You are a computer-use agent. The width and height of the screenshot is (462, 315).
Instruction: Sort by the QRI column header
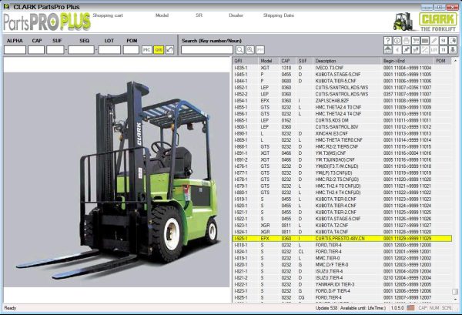pos(245,61)
